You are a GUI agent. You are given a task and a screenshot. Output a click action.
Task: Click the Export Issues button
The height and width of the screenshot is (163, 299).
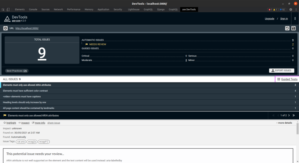tap(282, 71)
